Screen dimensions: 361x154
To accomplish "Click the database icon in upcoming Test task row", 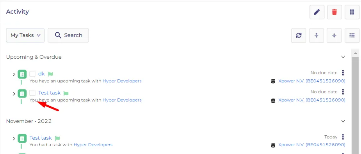I will click(x=273, y=100).
